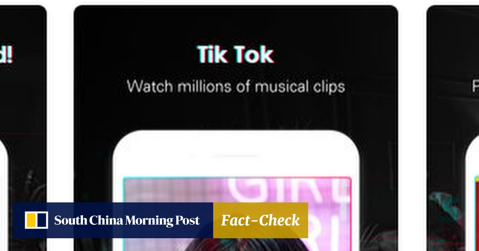Open South China Morning Post wordmark
This screenshot has width=479, height=251.
pos(127,220)
